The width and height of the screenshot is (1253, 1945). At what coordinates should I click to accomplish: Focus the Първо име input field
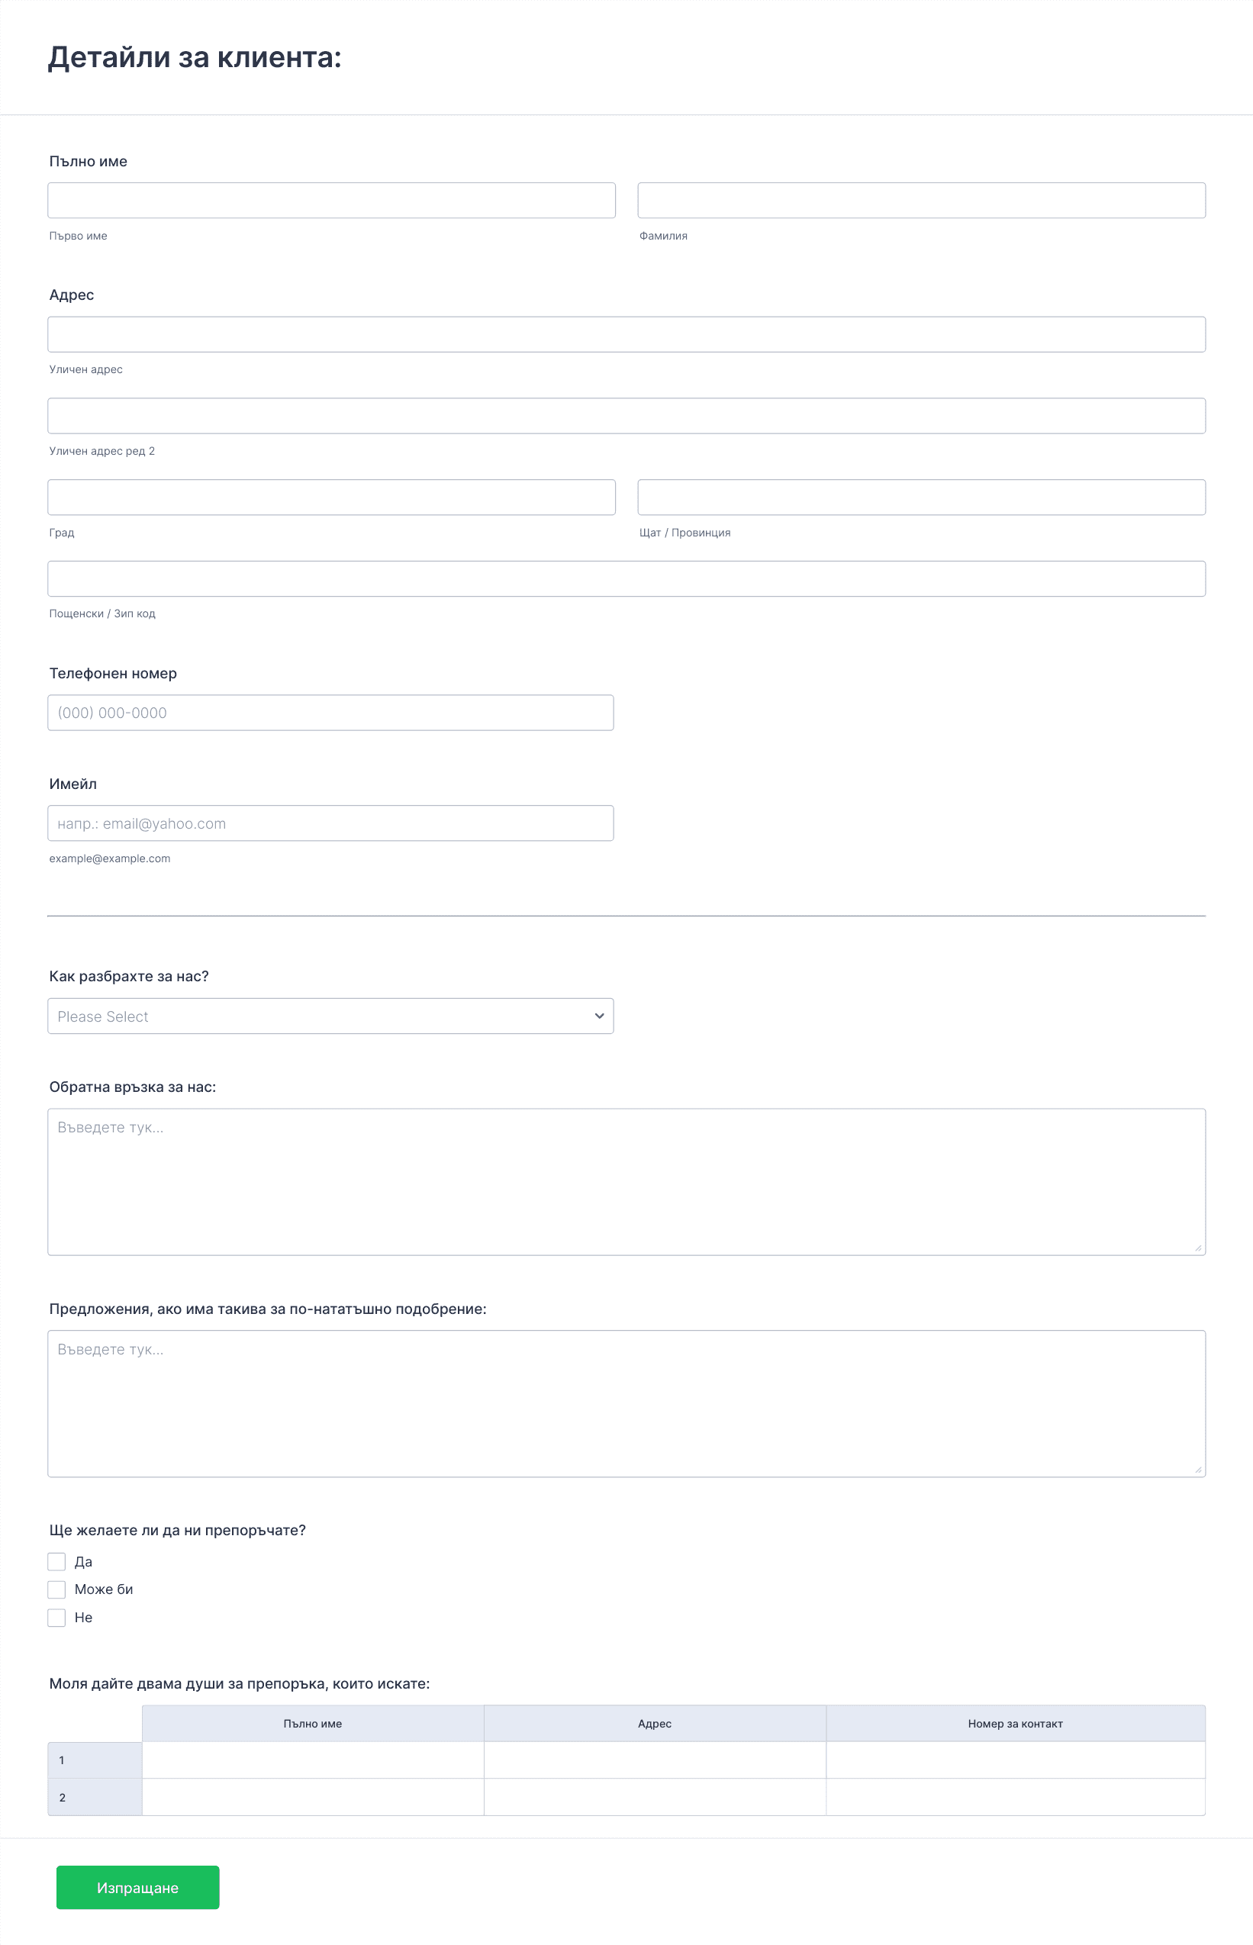click(331, 200)
